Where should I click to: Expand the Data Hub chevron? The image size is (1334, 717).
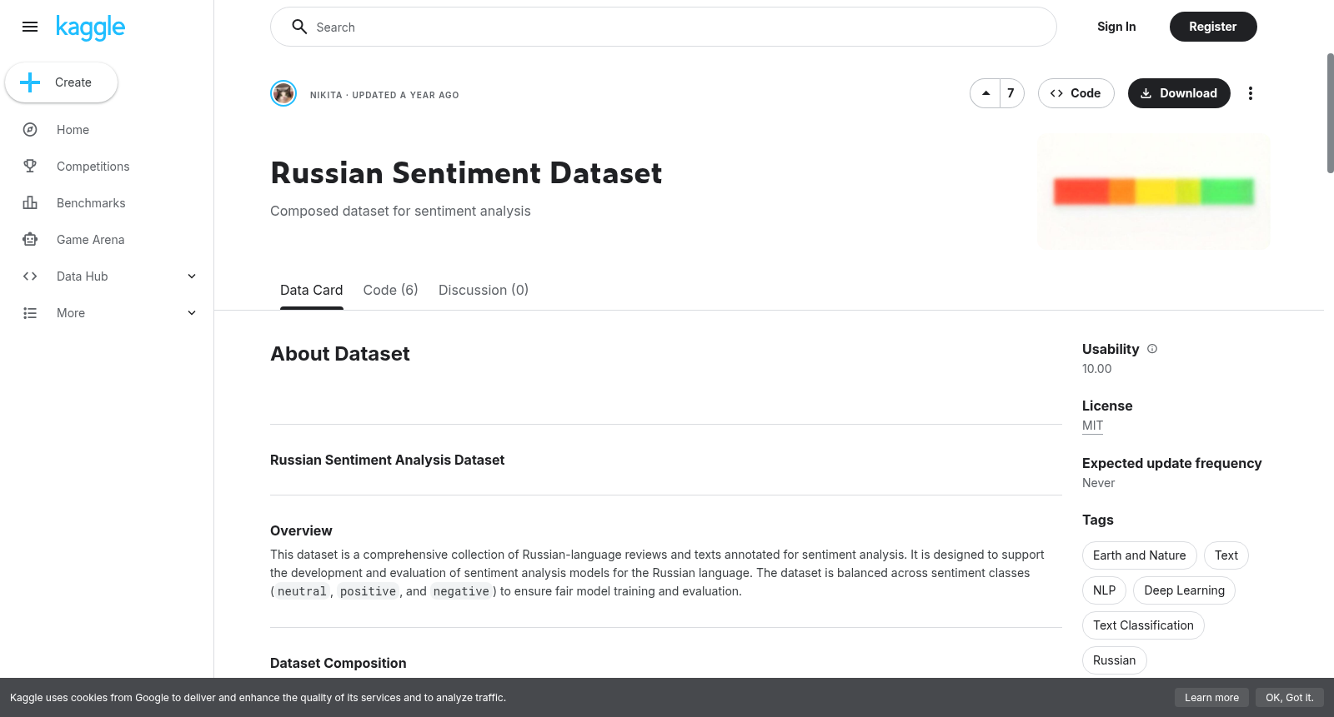click(192, 276)
